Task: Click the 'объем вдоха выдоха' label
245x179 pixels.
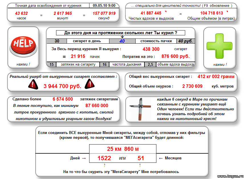Action: [x=175, y=64]
